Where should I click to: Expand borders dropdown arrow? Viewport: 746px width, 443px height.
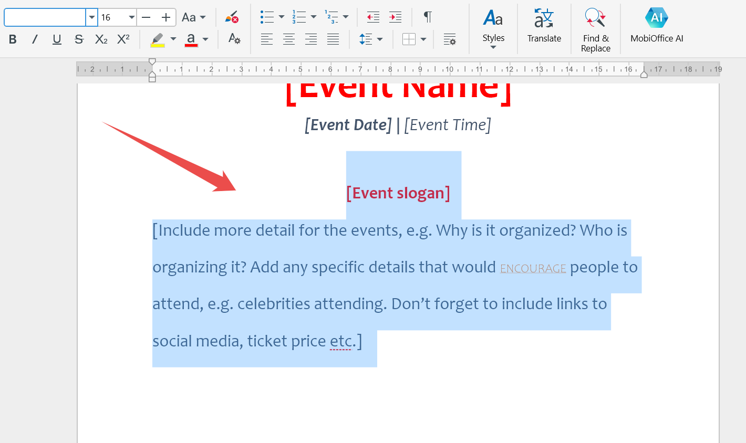[x=423, y=39]
